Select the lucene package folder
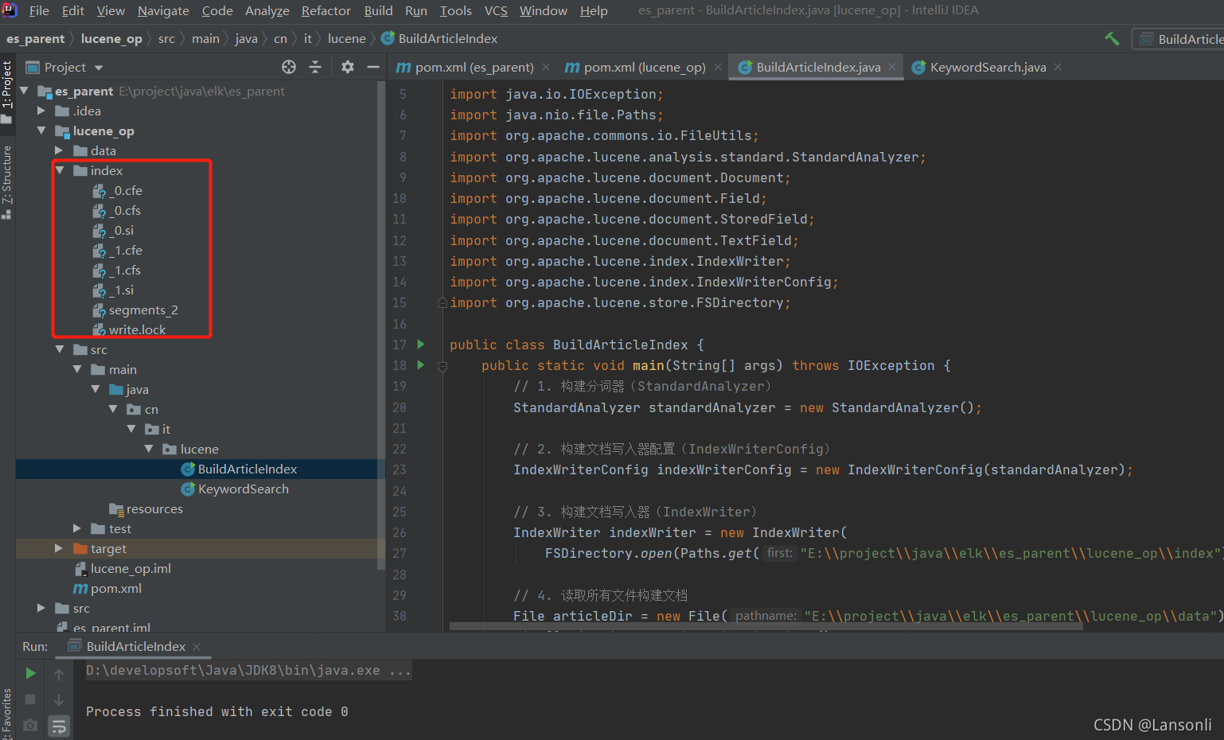This screenshot has height=740, width=1224. (191, 449)
